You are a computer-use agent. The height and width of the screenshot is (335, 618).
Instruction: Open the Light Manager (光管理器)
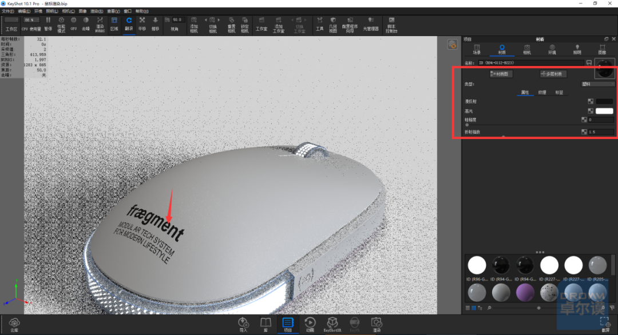[370, 23]
